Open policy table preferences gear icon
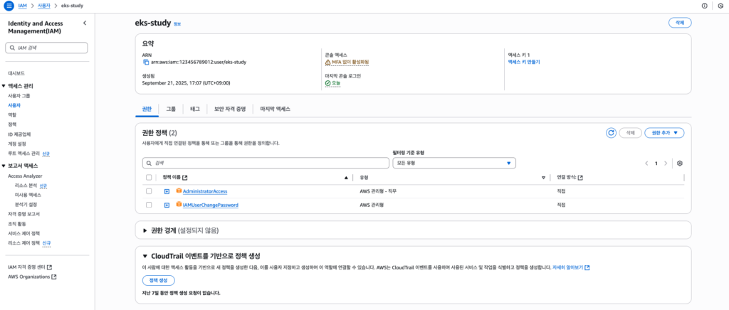Screen dimensions: 729x310 click(x=680, y=163)
